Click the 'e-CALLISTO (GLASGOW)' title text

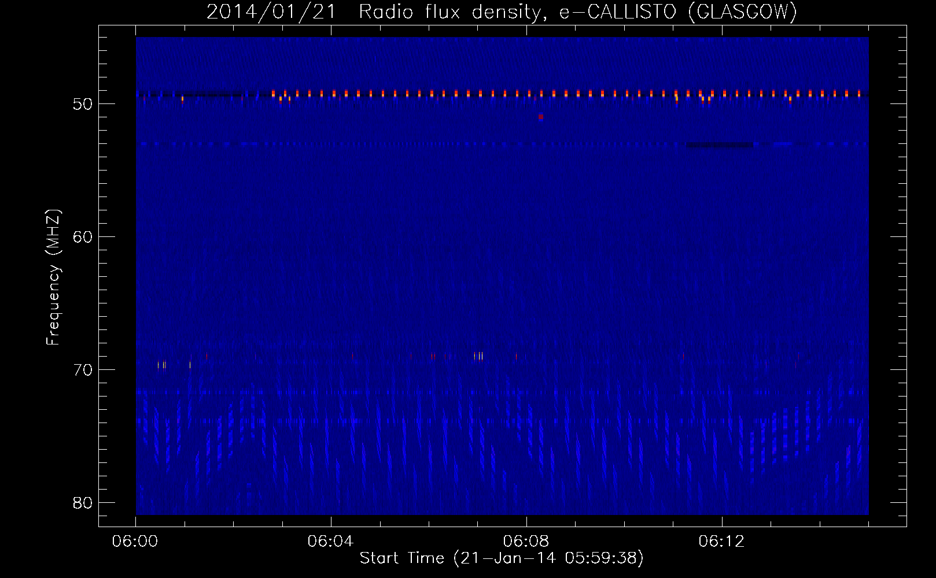click(x=678, y=12)
